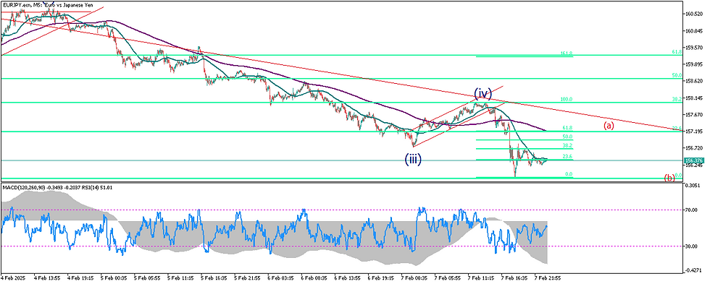Click the -0.4271 indicator scale value

694,271
